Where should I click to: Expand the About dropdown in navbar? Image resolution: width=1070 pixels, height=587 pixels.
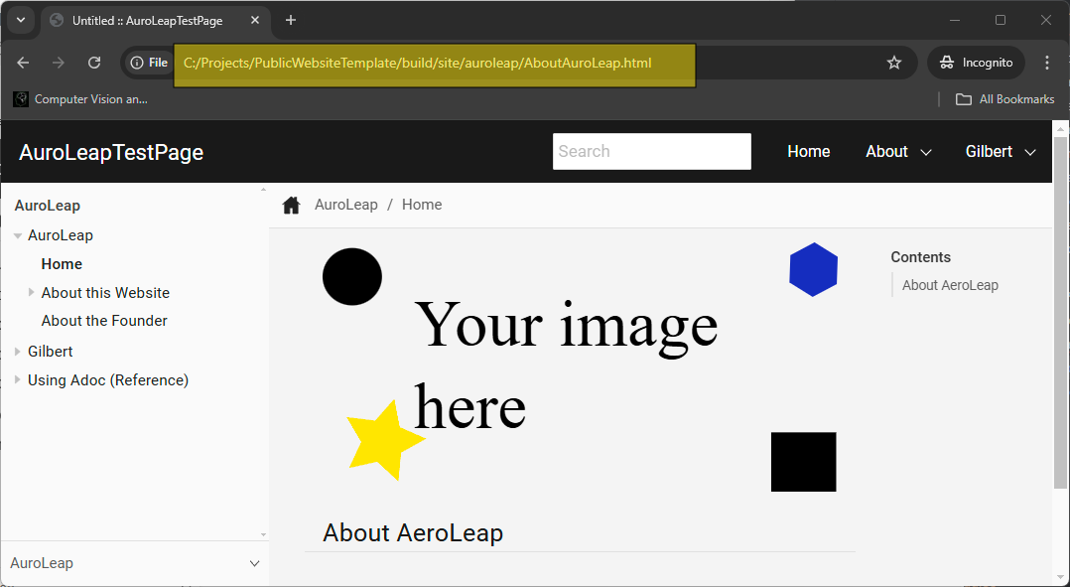coord(898,151)
